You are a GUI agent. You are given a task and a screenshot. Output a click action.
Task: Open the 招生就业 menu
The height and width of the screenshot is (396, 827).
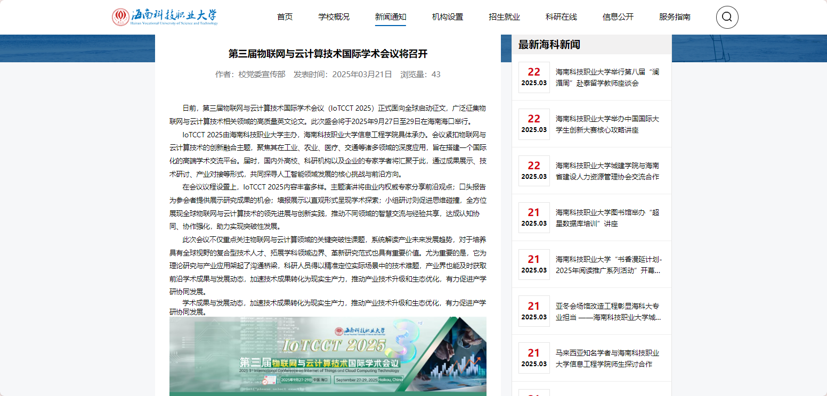click(x=504, y=17)
